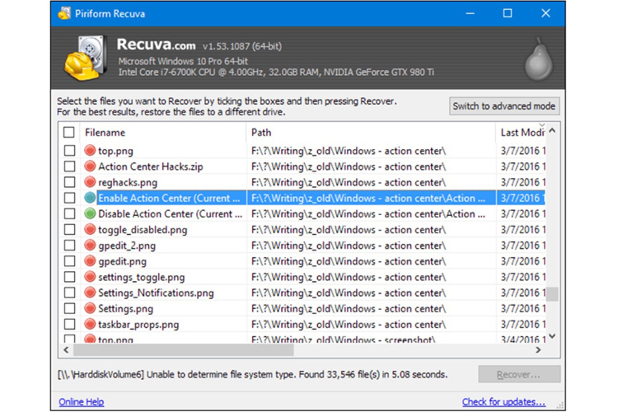
Task: Click the red status dot beside toggle_disabled.png
Action: pyautogui.click(x=90, y=229)
